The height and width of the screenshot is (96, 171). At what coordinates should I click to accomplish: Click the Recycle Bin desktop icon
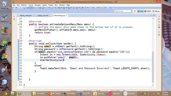coord(5,5)
